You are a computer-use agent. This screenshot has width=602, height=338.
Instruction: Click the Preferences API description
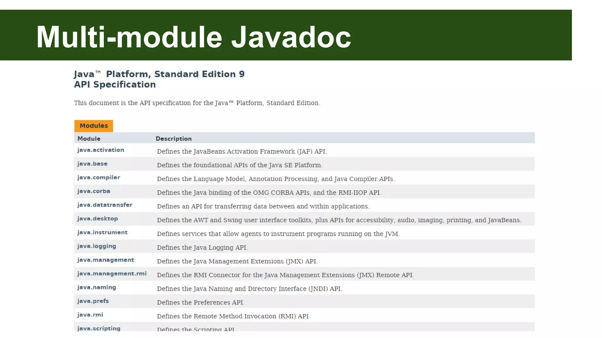[x=200, y=302]
